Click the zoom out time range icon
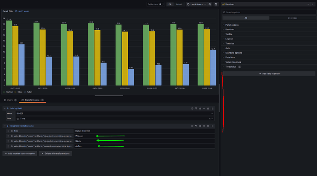This screenshot has width=317, height=176. click(210, 4)
